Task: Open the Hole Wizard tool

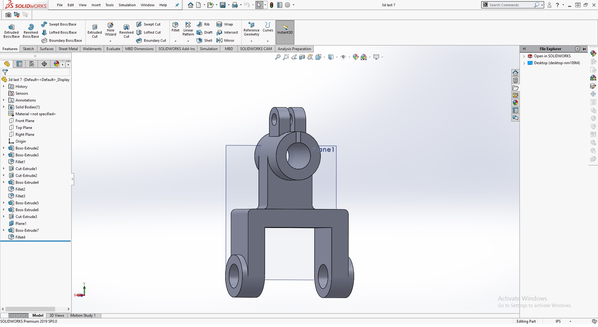Action: point(110,29)
